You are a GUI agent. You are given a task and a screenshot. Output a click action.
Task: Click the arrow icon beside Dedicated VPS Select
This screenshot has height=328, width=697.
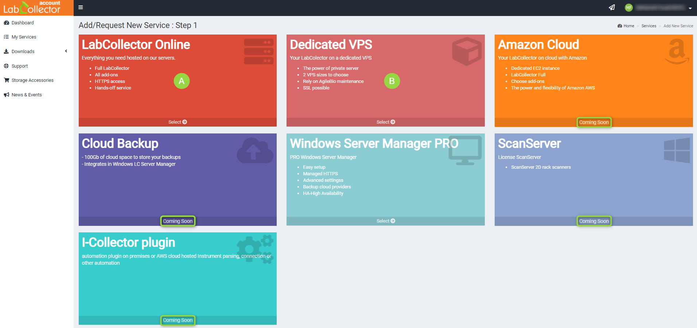393,122
